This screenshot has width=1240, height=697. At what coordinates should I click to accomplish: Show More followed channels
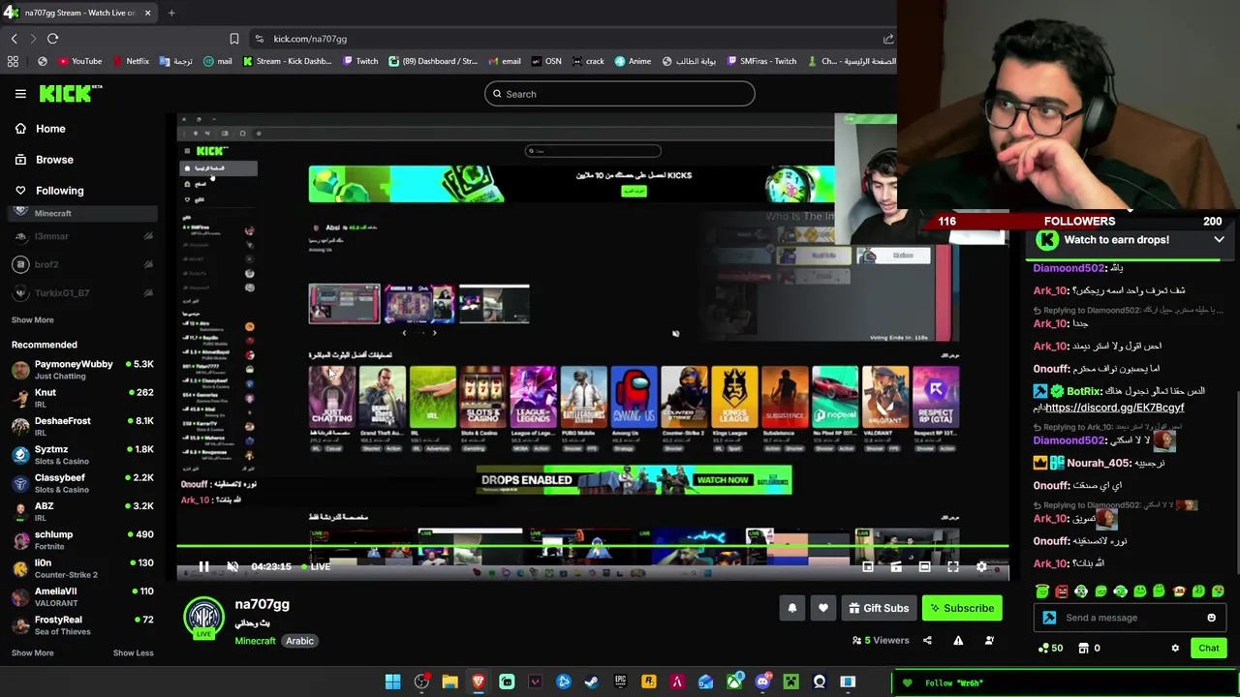[32, 319]
